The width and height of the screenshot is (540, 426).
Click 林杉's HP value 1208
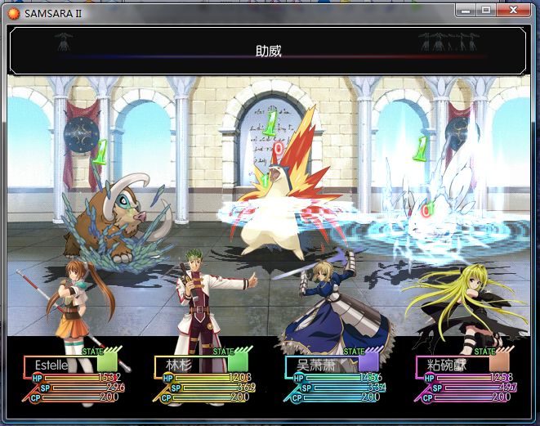point(240,378)
